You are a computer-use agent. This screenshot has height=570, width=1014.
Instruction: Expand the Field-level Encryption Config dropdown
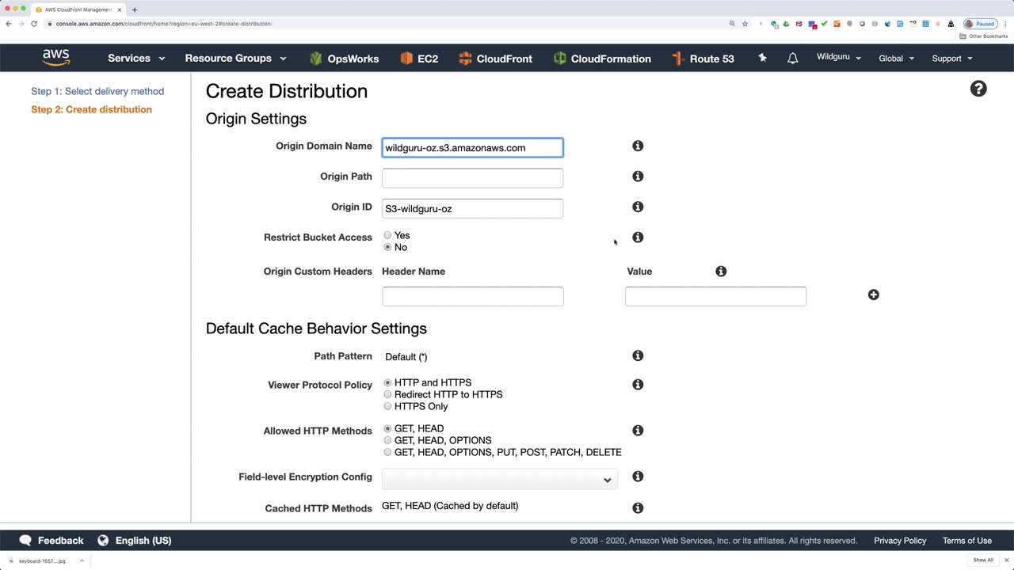pos(499,479)
